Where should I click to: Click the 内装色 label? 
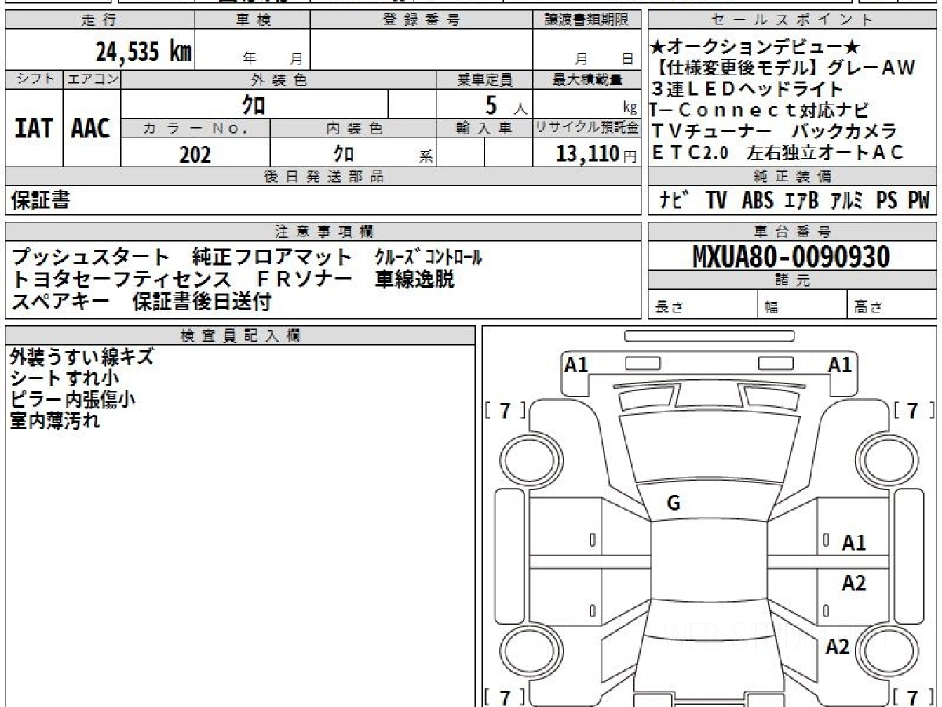tap(353, 128)
